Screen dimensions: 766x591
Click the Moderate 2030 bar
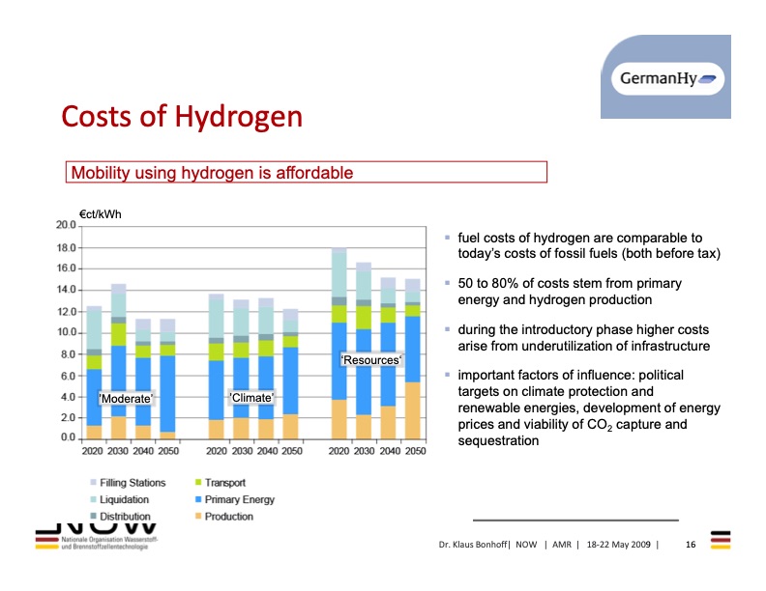119,361
